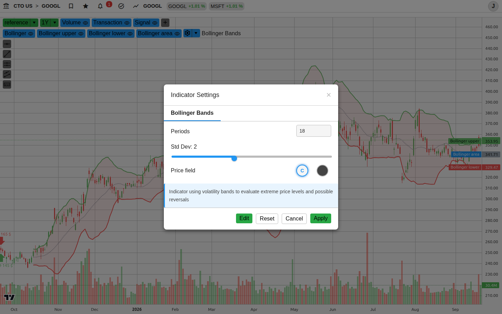This screenshot has width=502, height=314.
Task: Click the TradingView logo on the chart
Action: point(9,297)
